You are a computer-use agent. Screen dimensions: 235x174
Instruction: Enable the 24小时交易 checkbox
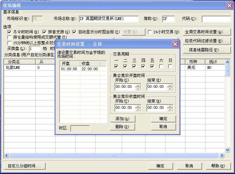coord(150,32)
